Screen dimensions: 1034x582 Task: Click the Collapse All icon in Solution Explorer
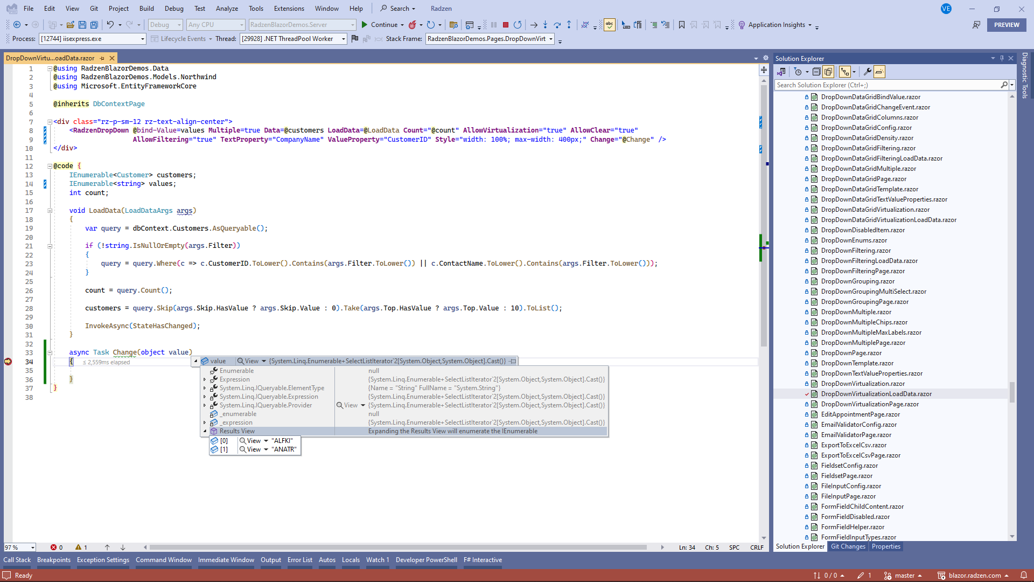(x=817, y=72)
